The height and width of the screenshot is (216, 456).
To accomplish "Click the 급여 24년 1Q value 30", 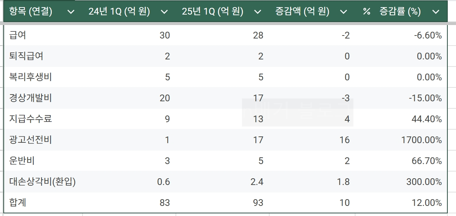I will pyautogui.click(x=165, y=35).
